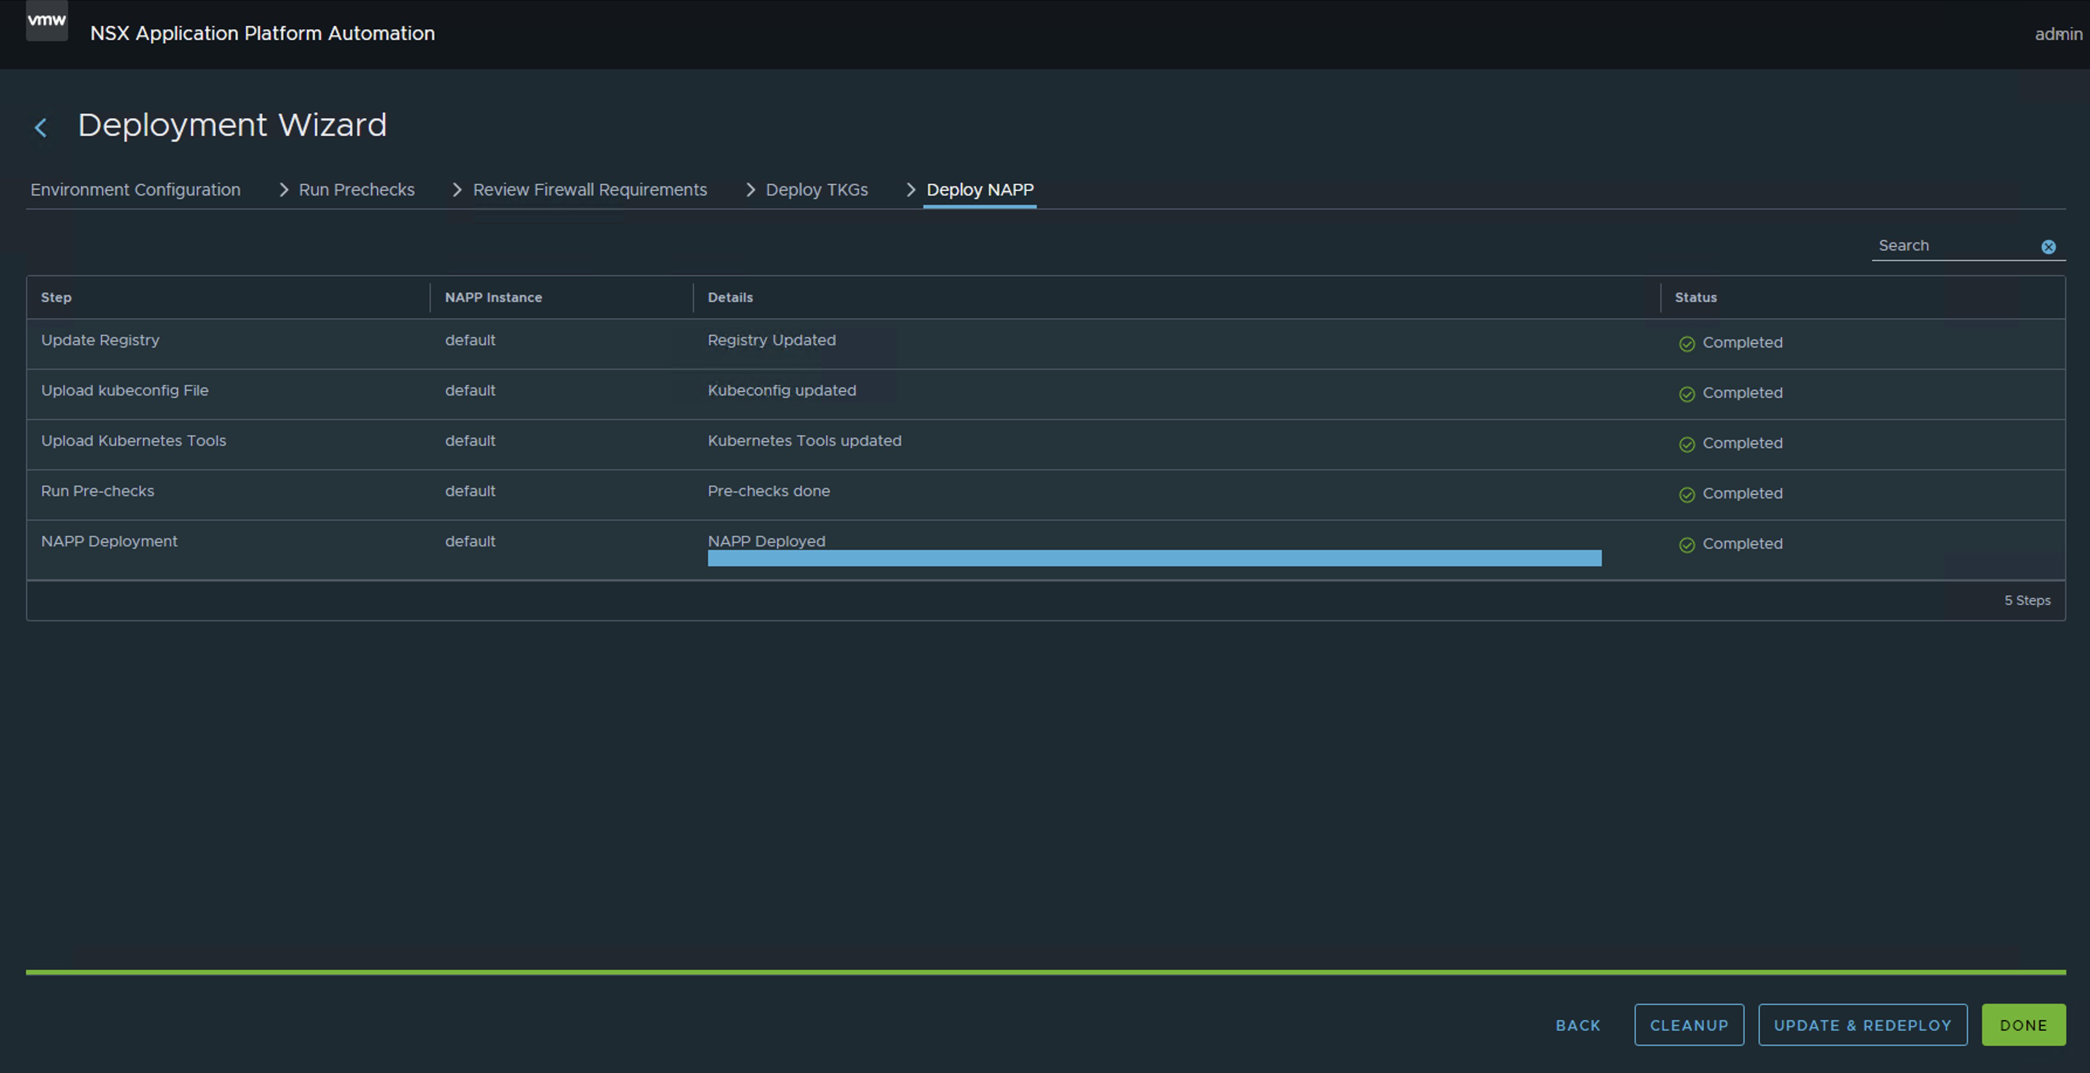Click the 'Deployment Wizard' heading
Image resolution: width=2090 pixels, height=1073 pixels.
(232, 126)
